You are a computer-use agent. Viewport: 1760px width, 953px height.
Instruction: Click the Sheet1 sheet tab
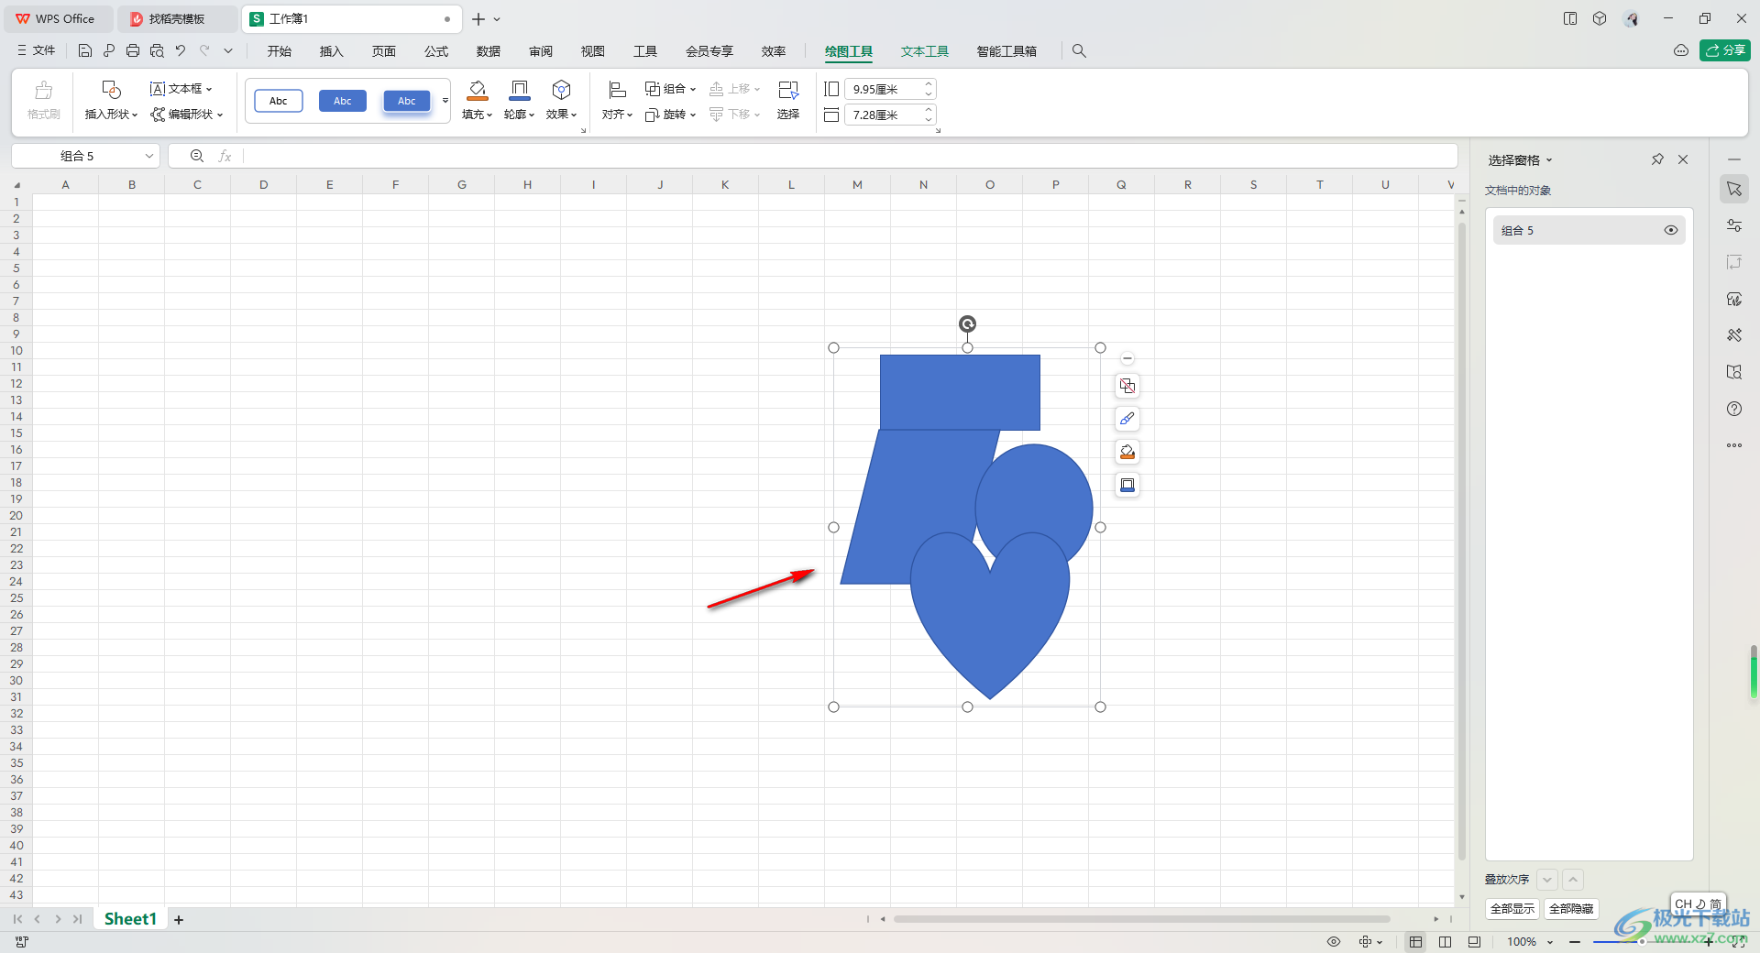130,919
